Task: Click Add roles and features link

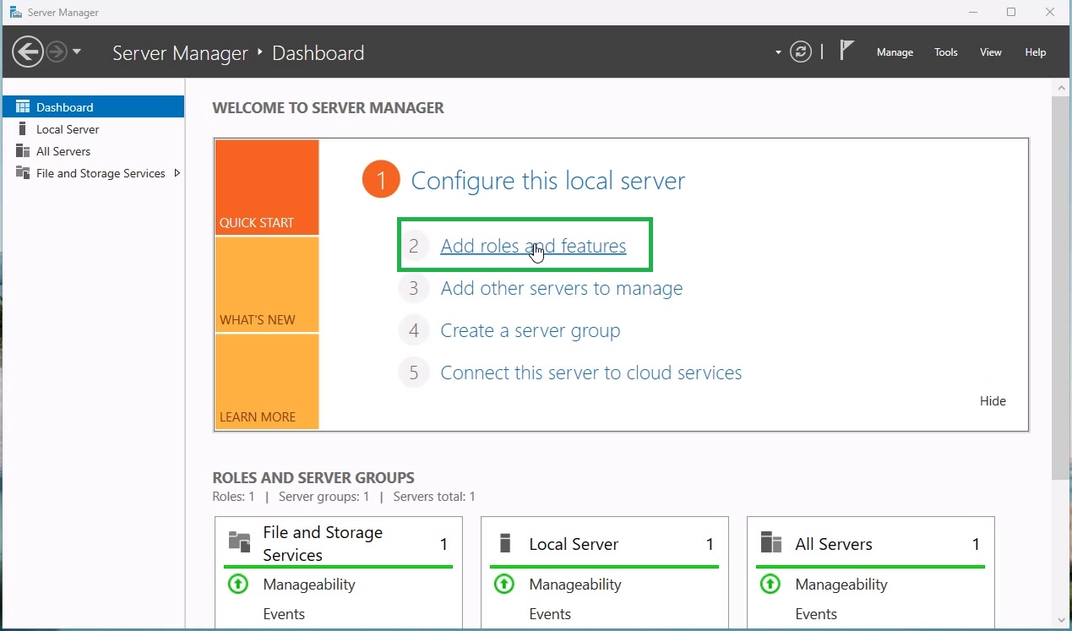Action: [533, 246]
